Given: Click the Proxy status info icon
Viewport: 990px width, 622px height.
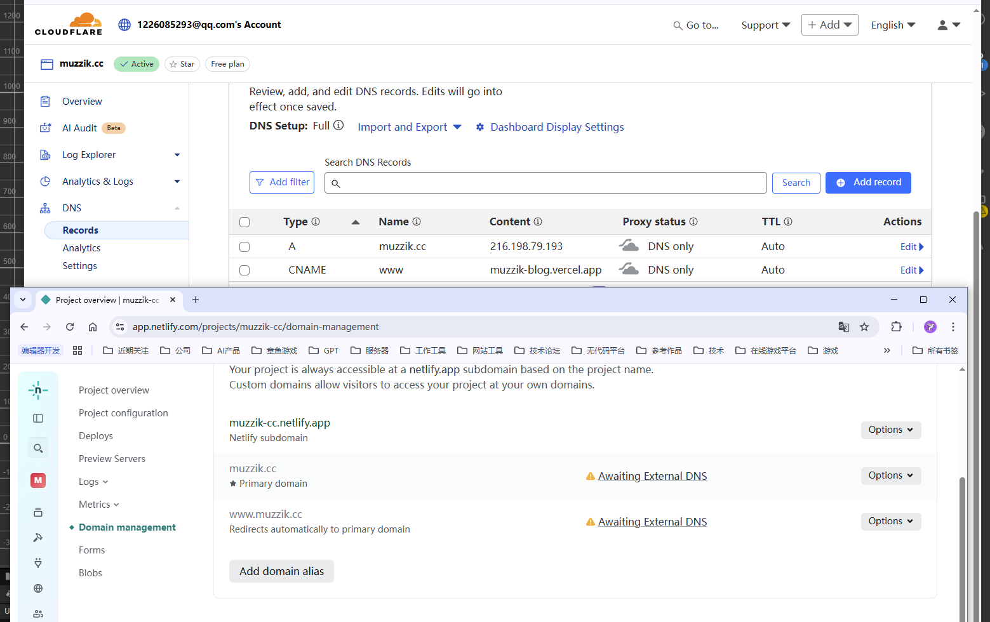Looking at the screenshot, I should [x=693, y=222].
